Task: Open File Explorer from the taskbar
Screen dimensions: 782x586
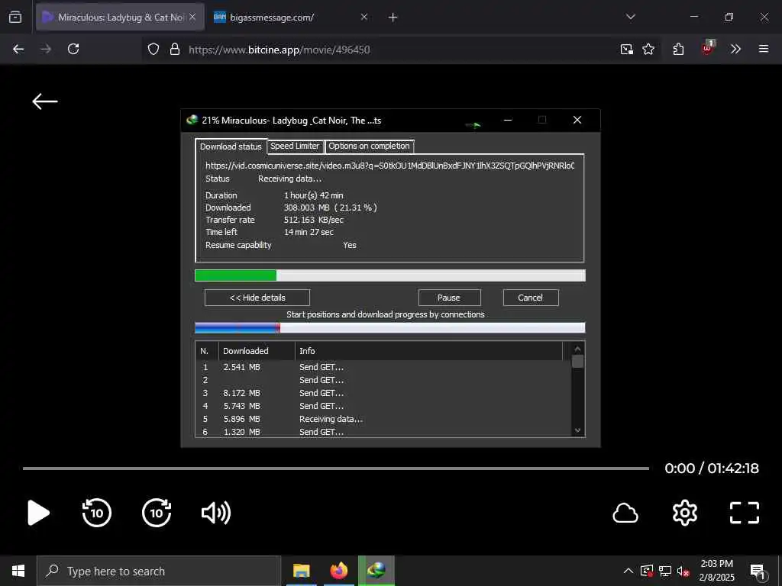Action: (301, 571)
